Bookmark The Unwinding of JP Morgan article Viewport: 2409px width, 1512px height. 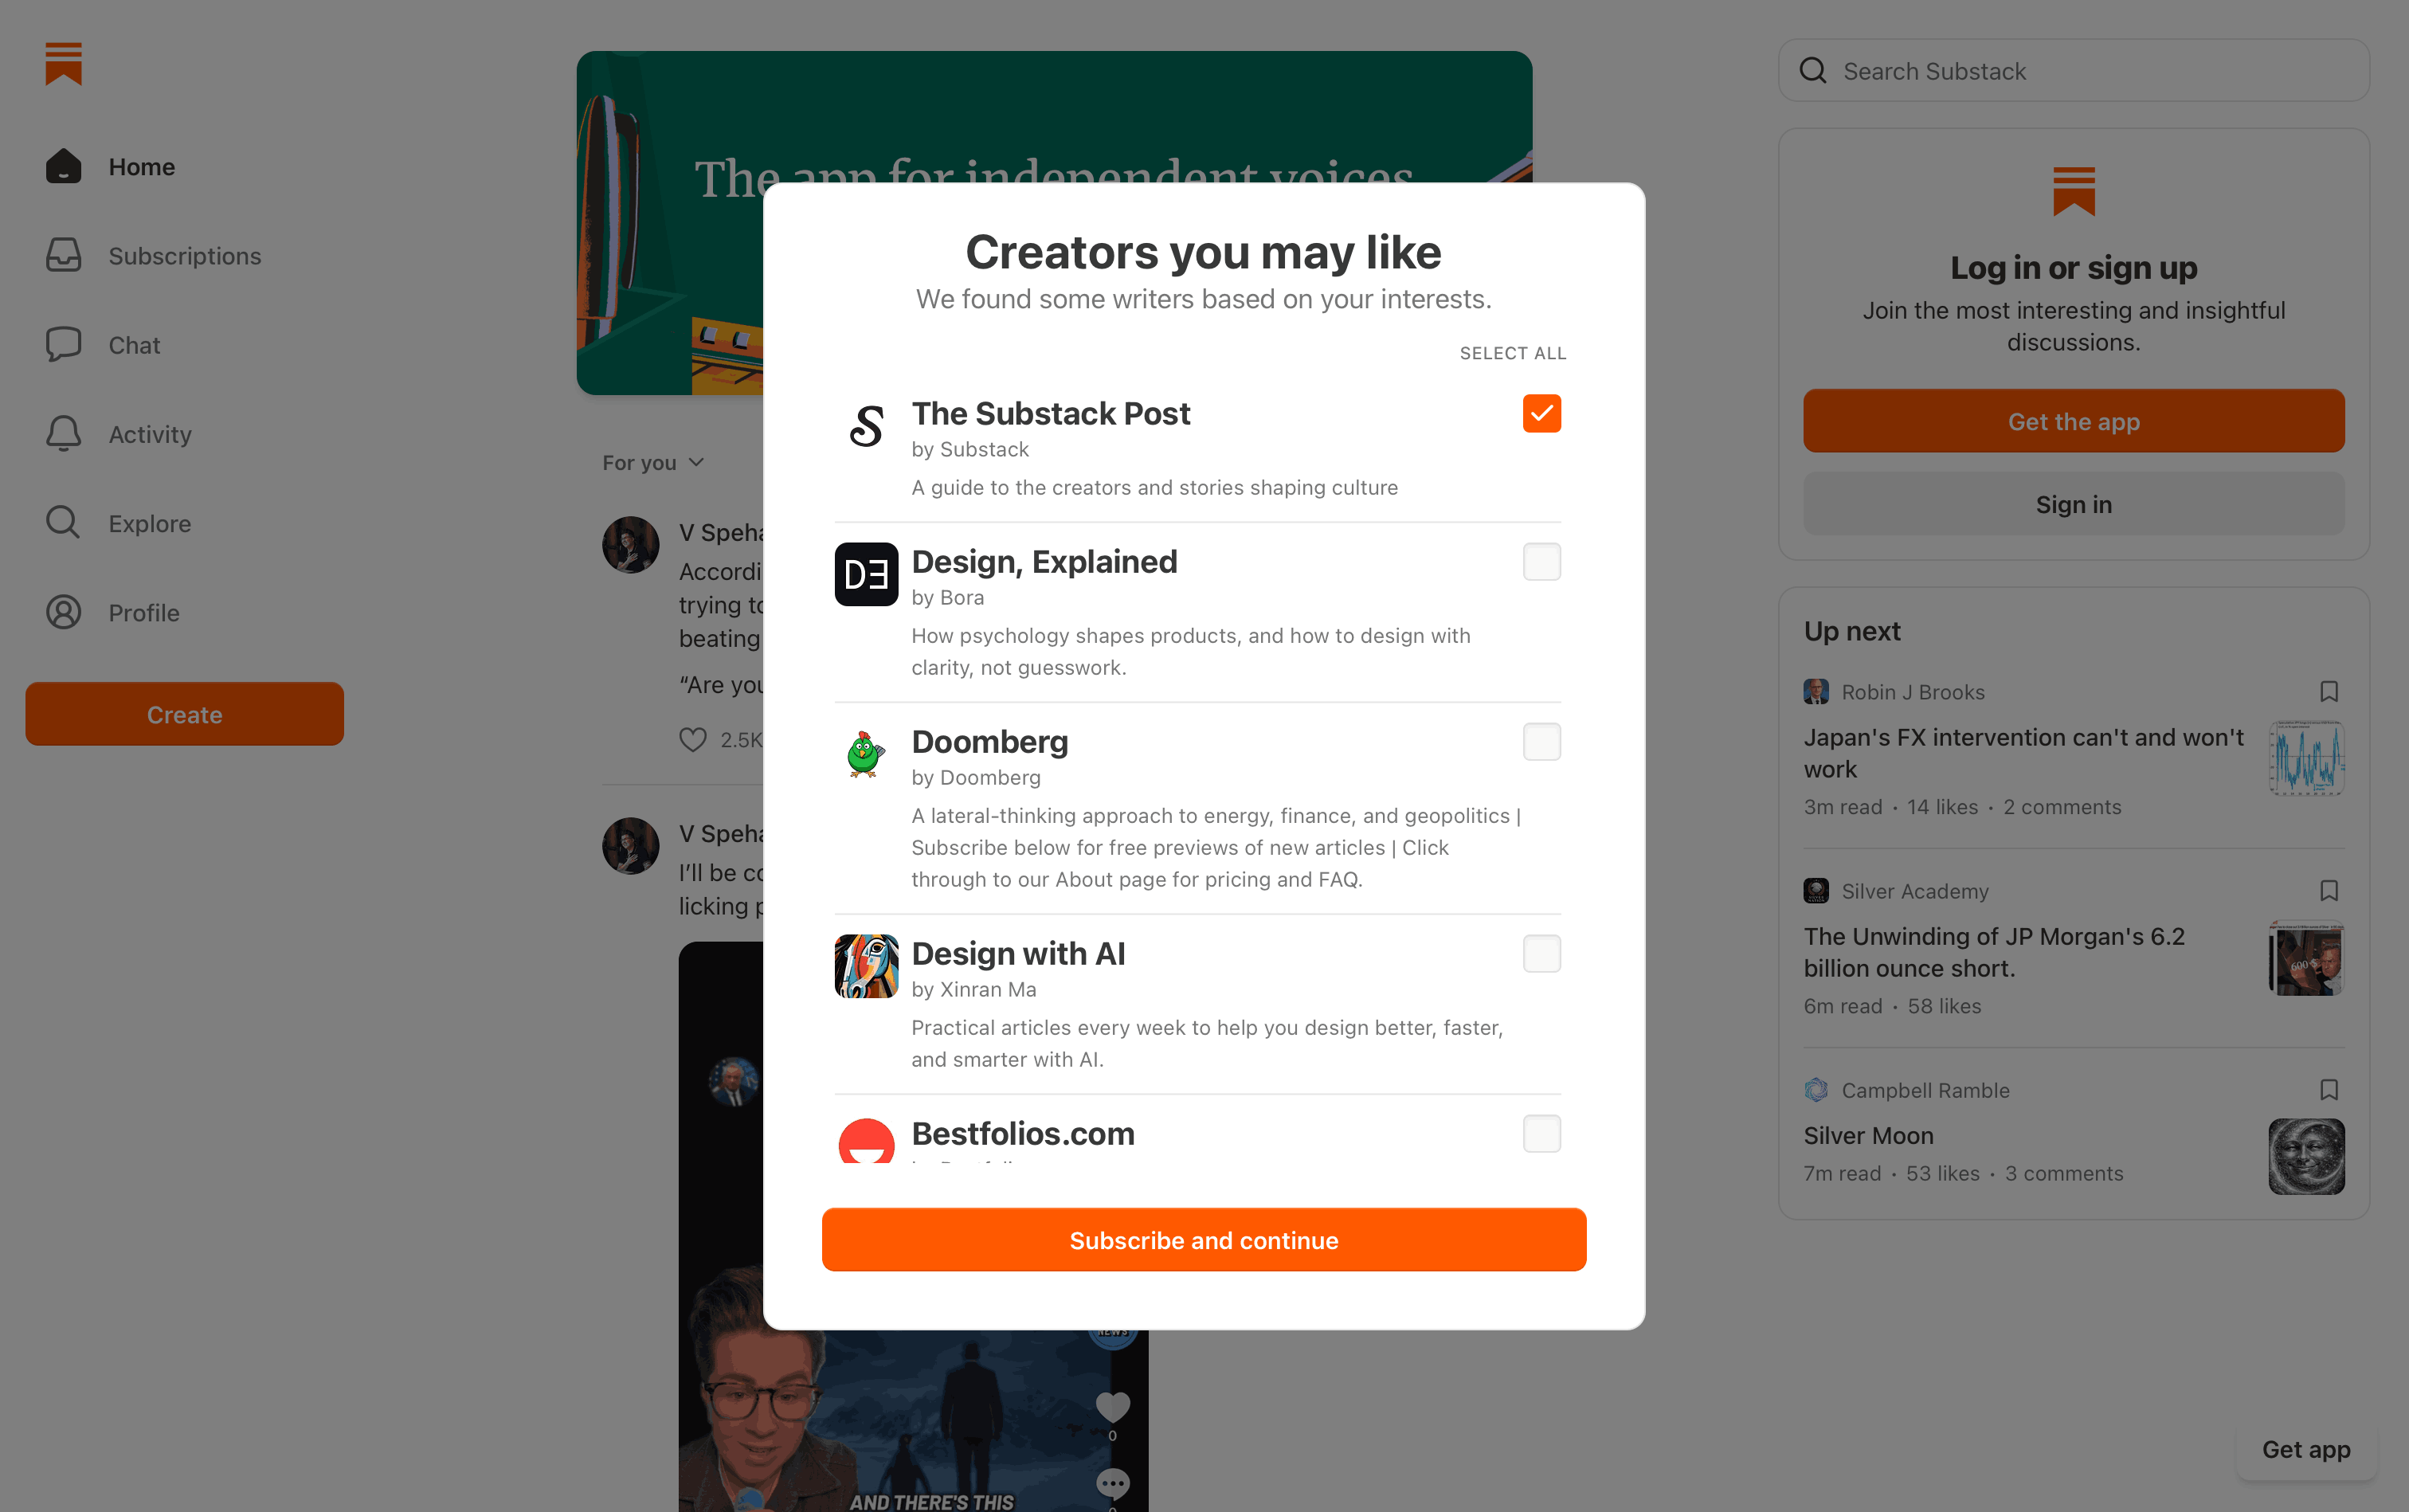[2328, 891]
